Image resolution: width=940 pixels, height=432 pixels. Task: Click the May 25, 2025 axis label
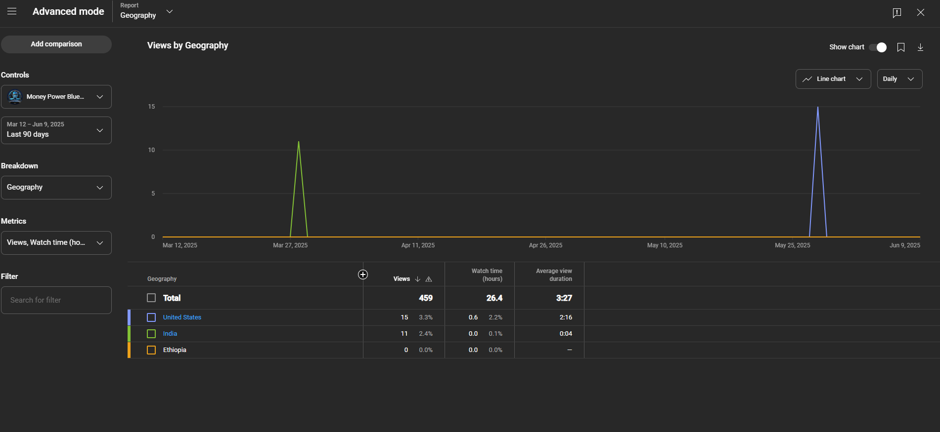click(793, 245)
